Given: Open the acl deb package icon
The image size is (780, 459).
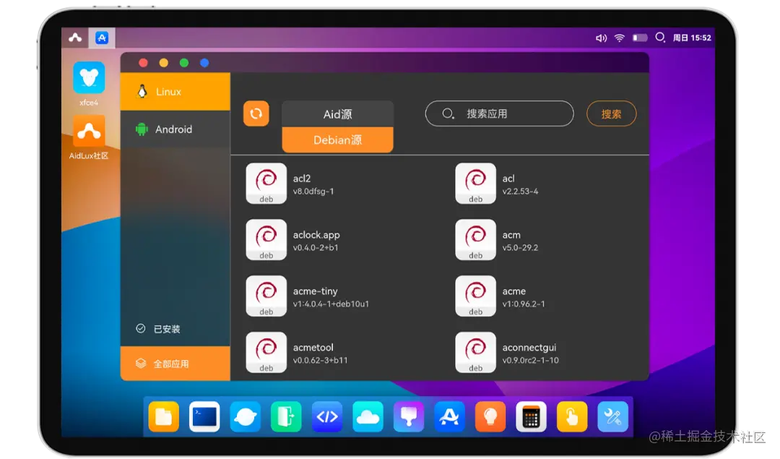Looking at the screenshot, I should coord(475,183).
